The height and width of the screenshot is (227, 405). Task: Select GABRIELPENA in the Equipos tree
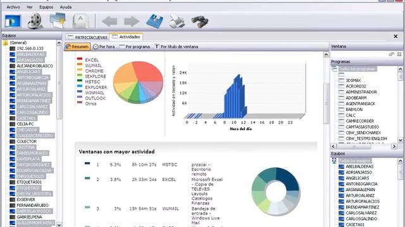point(29,217)
